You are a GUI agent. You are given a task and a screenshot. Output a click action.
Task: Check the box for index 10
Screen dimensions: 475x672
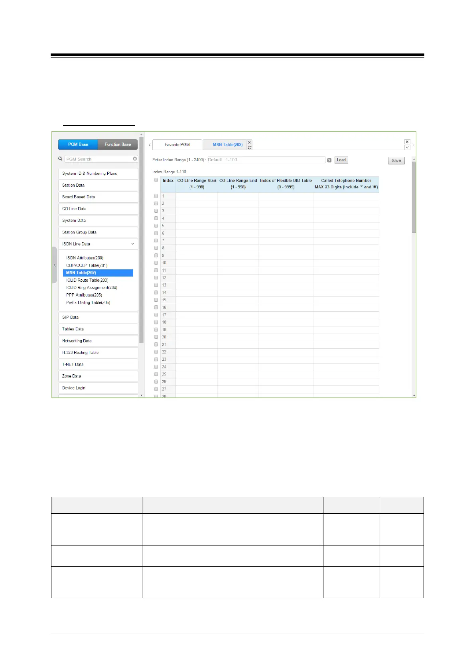click(x=156, y=263)
